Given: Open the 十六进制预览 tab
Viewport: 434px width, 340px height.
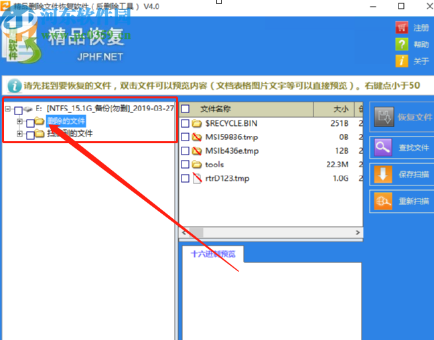Looking at the screenshot, I should (213, 254).
